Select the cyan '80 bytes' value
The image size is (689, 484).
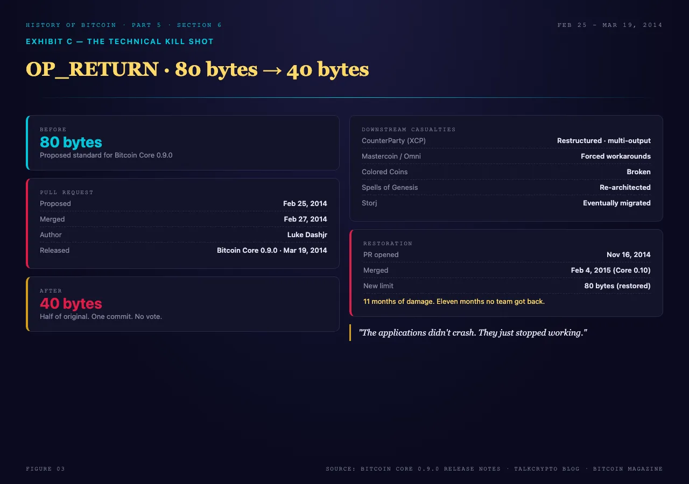pos(71,142)
